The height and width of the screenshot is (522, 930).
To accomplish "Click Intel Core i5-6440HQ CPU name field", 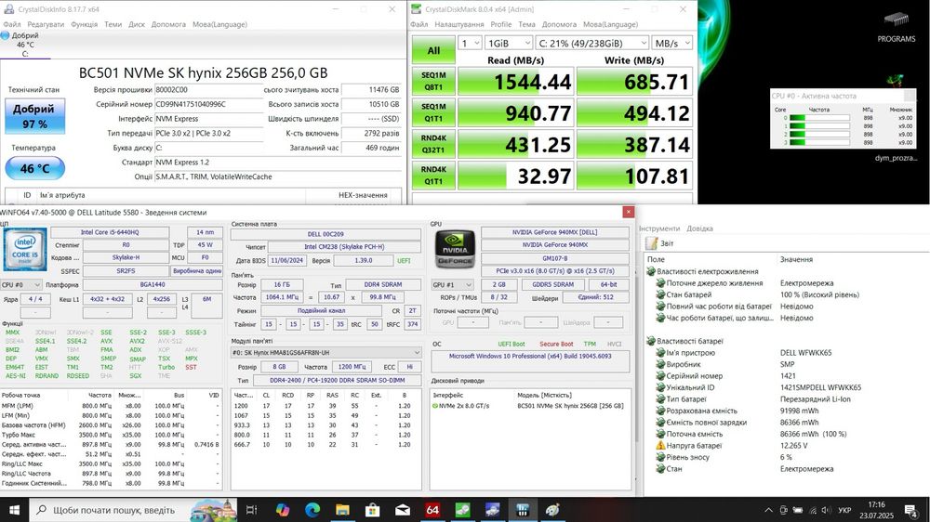I will (x=110, y=232).
